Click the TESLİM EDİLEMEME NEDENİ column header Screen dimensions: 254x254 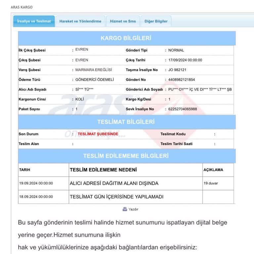click(103, 170)
